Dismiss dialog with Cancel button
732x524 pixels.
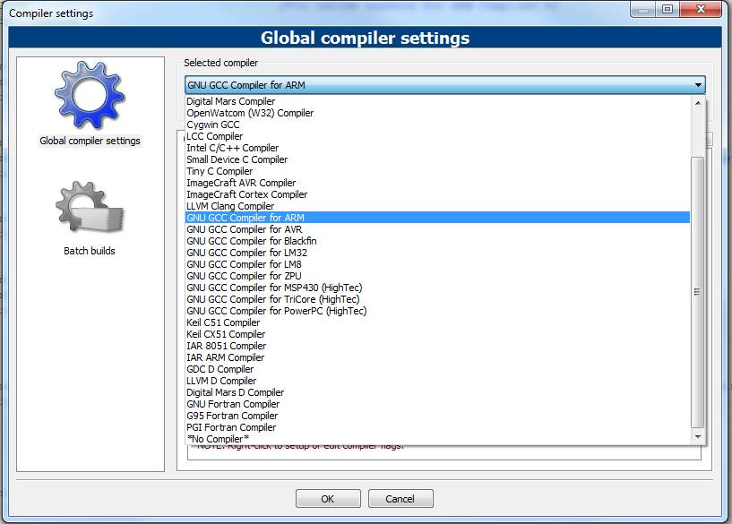tap(400, 499)
